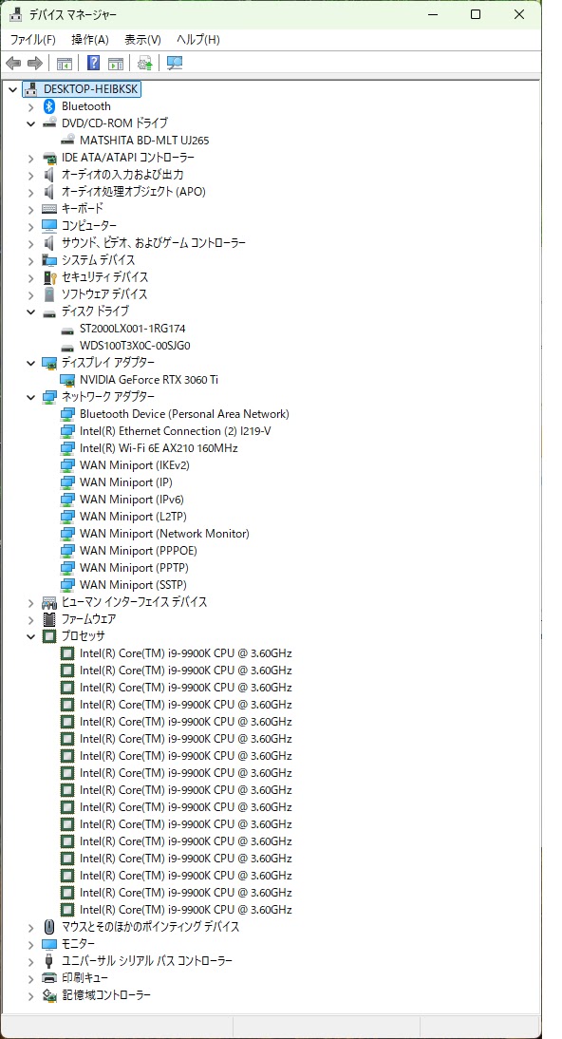Click the ヒューマン インターフェイス デバイス icon

(49, 602)
